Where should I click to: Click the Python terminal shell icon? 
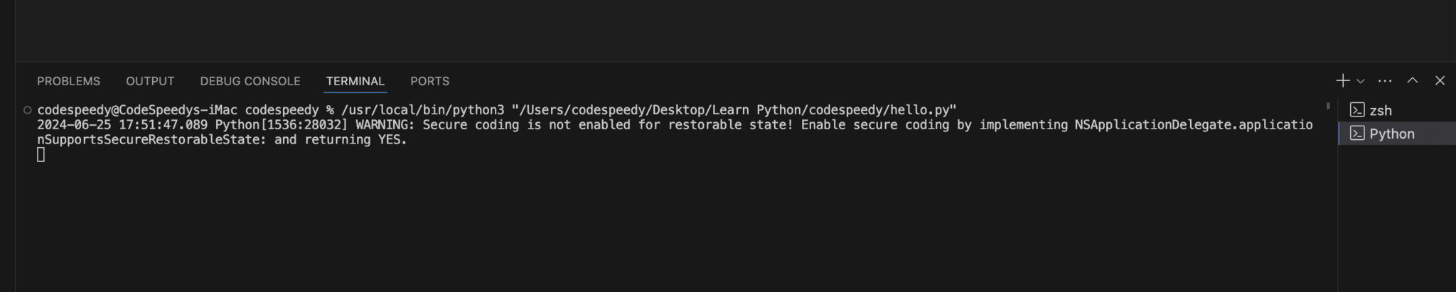point(1357,134)
